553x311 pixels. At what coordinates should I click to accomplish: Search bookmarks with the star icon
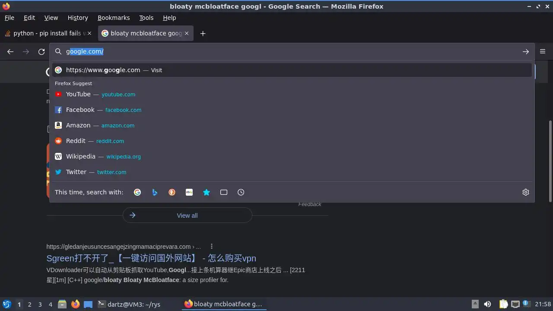coord(207,192)
